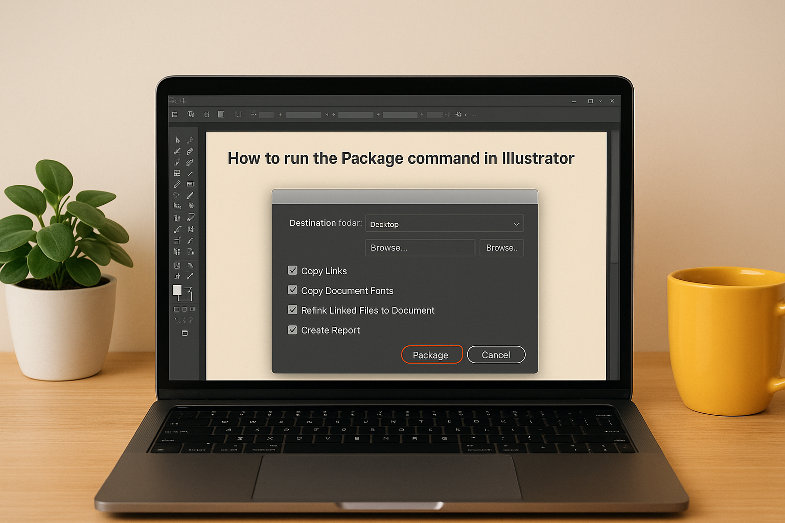Open the rightmost dropdown in the options bar

[435, 114]
